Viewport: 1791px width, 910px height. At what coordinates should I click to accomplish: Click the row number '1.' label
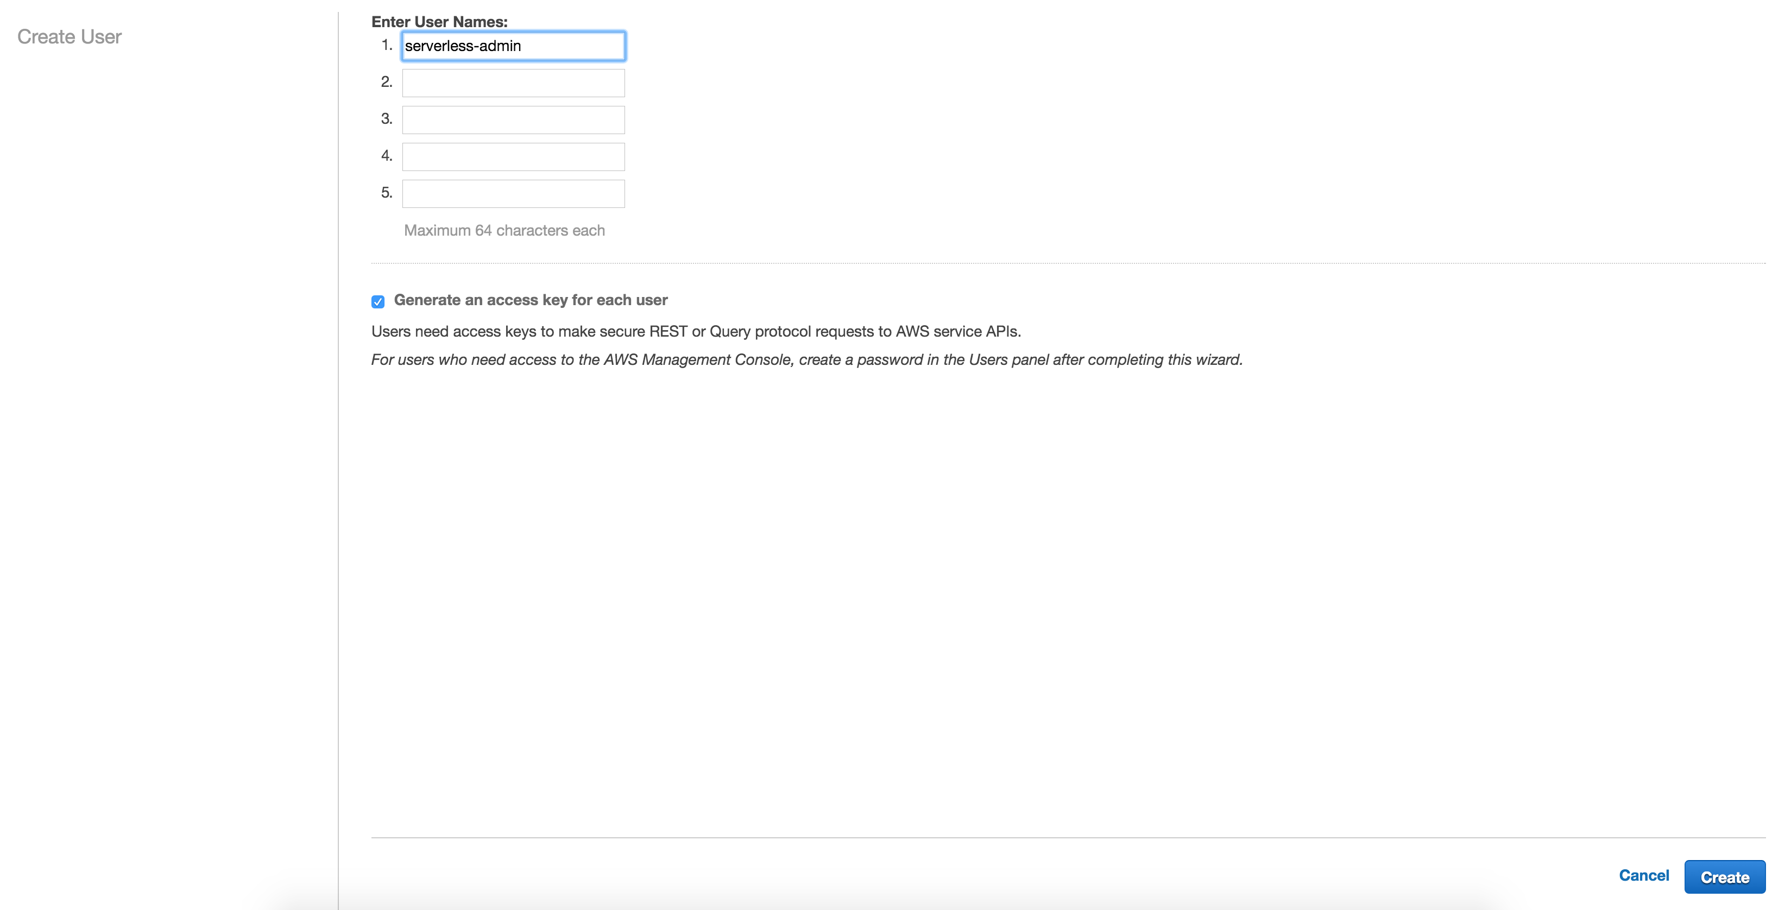[x=387, y=45]
